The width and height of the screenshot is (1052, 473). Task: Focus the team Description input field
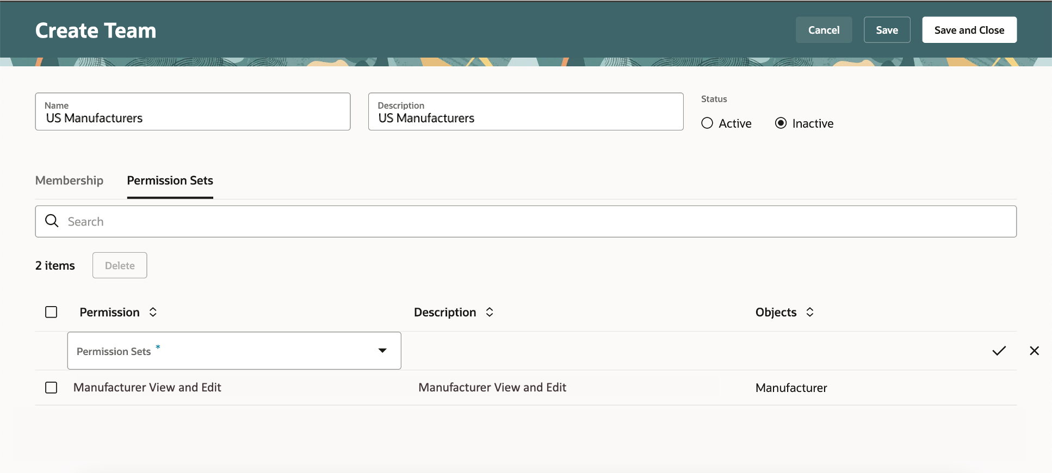tap(525, 111)
